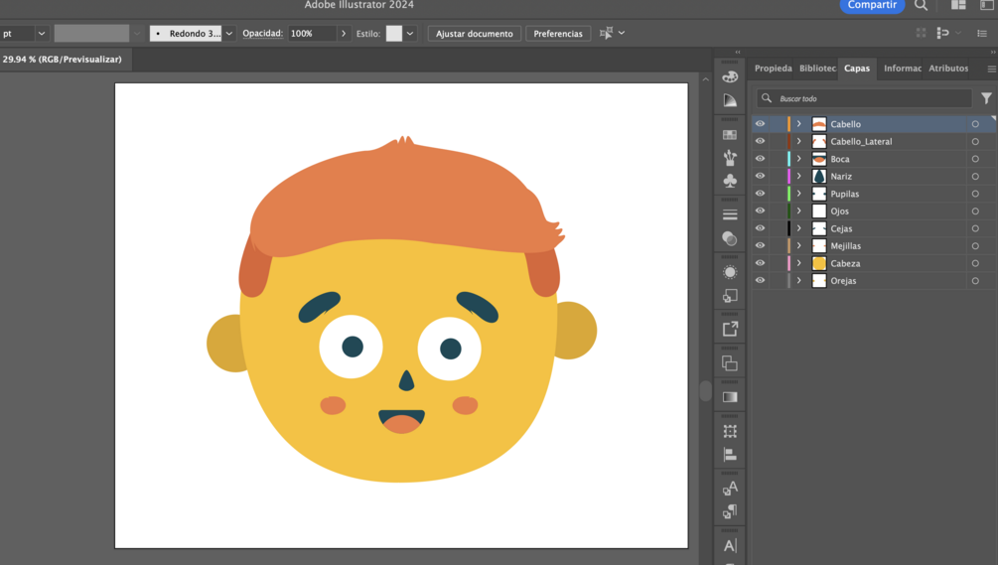Screen dimensions: 998x565
Task: Click the bulleted list icon at control bar end
Action: 982,33
